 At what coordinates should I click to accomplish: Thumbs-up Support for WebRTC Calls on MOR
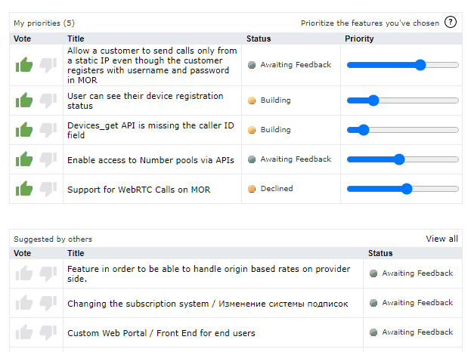tap(24, 189)
